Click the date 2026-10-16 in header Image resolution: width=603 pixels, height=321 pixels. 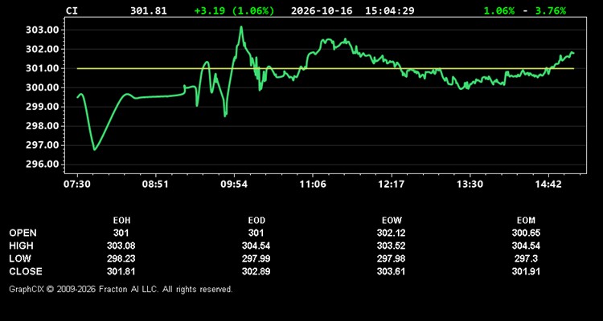pos(322,10)
